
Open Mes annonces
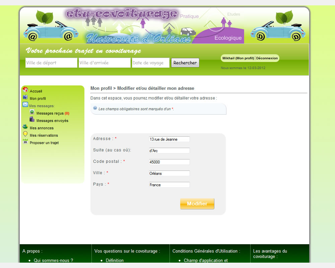pyautogui.click(x=42, y=128)
